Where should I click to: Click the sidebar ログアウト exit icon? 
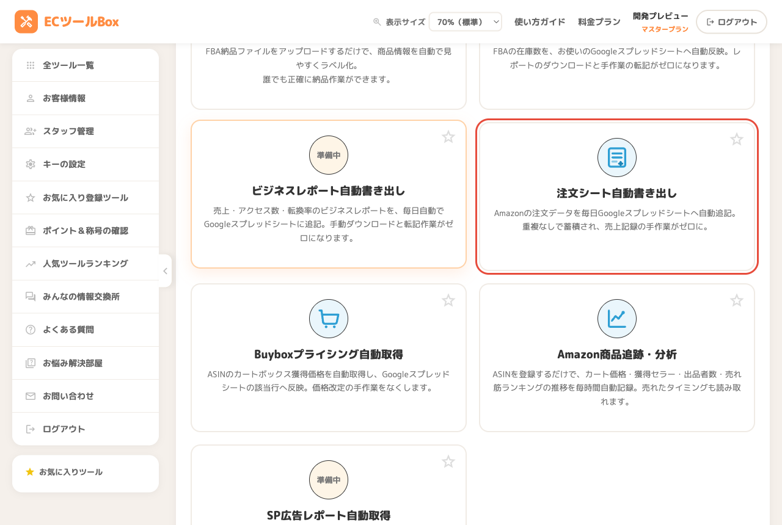click(x=31, y=429)
